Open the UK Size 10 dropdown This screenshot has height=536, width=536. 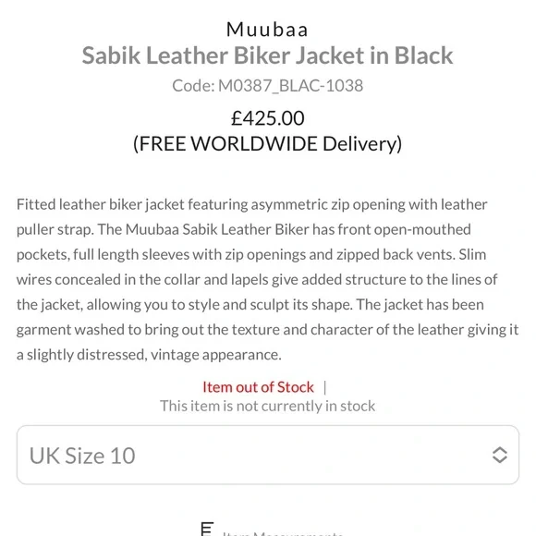click(x=268, y=455)
